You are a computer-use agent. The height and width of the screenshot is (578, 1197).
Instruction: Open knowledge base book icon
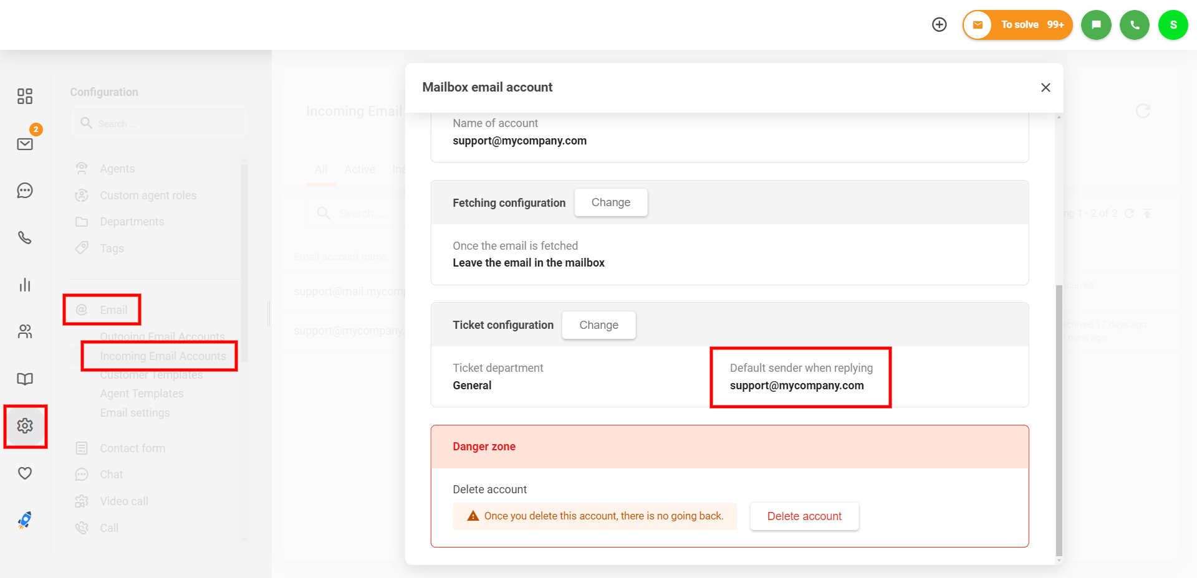click(x=25, y=379)
